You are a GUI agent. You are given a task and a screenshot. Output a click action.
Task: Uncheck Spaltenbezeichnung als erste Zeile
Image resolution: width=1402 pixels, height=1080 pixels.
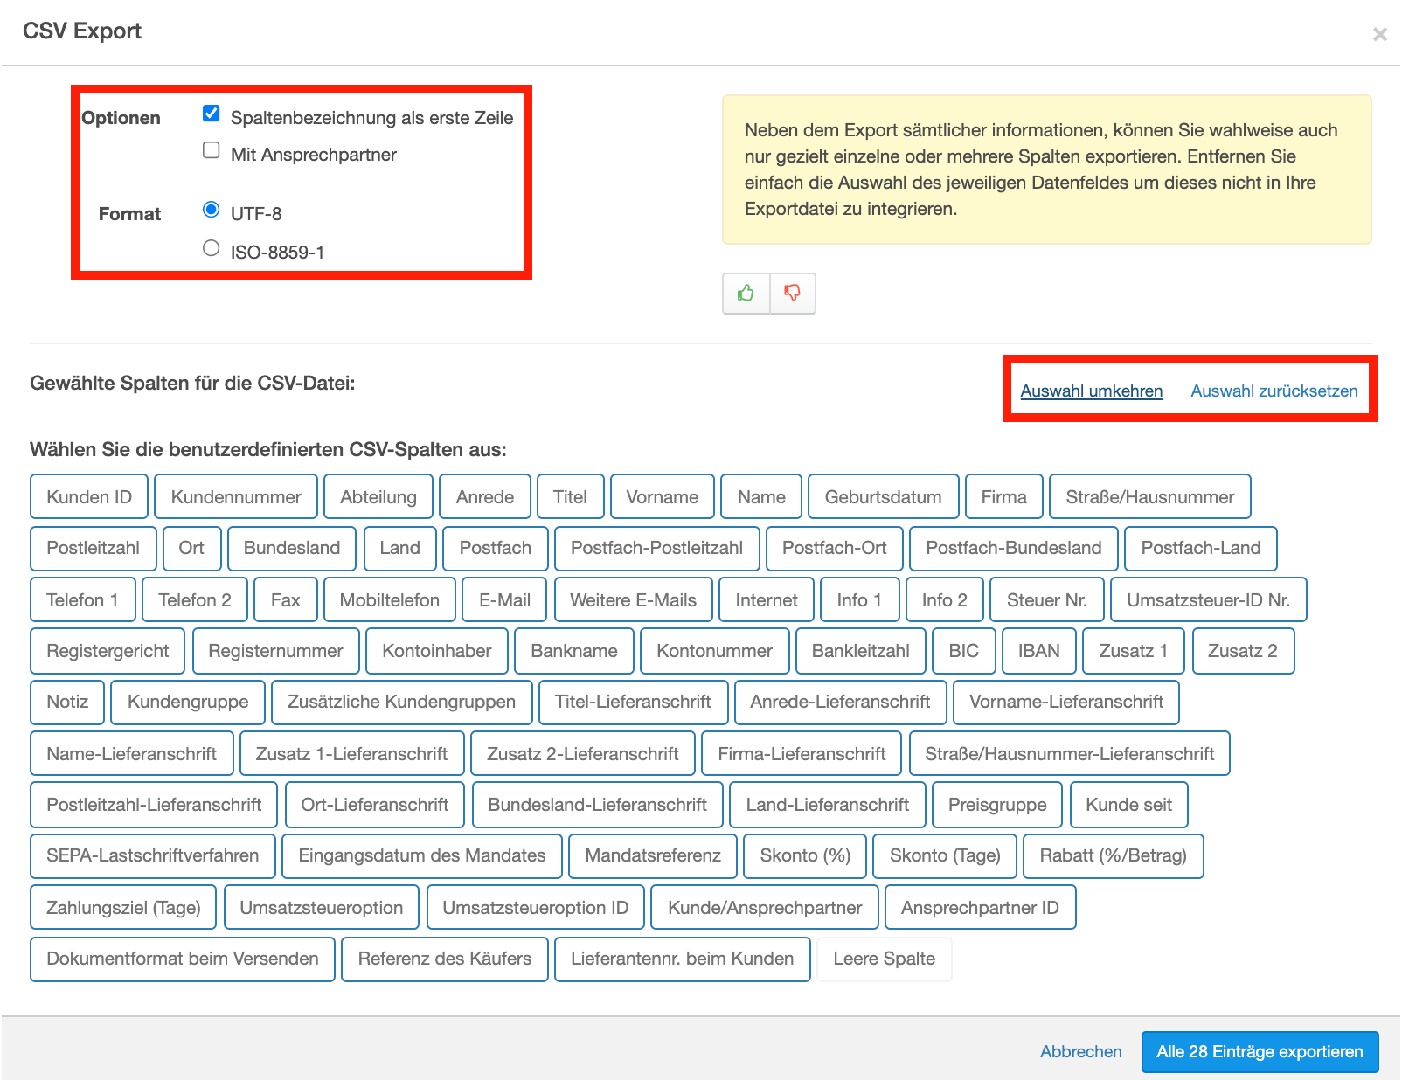pyautogui.click(x=211, y=114)
